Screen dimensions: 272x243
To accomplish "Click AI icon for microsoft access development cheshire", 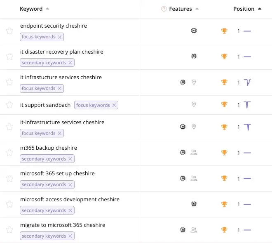I will point(194,204).
